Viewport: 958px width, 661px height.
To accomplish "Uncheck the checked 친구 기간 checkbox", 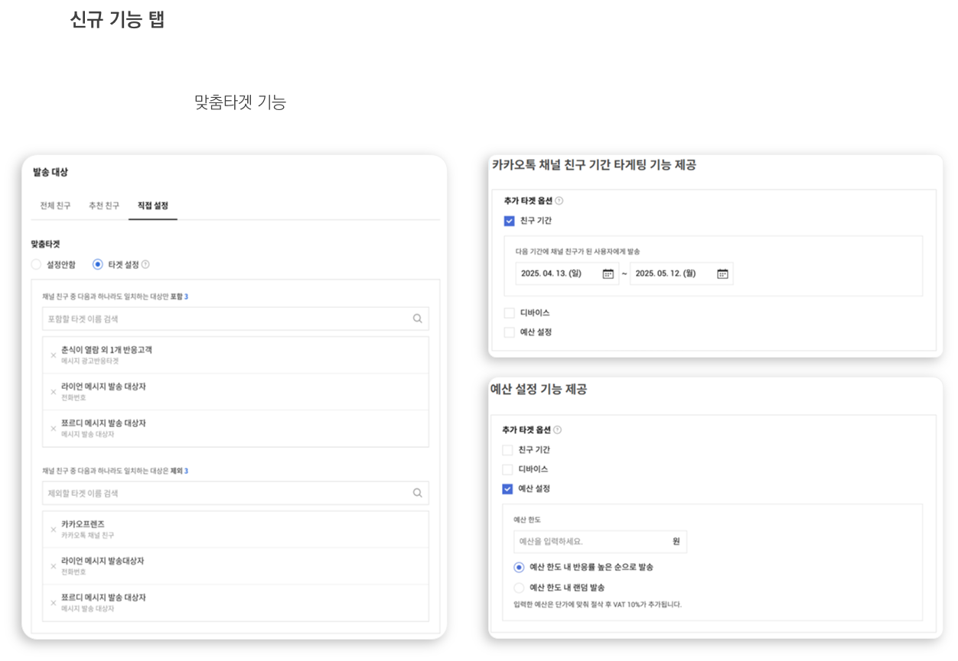I will point(510,221).
